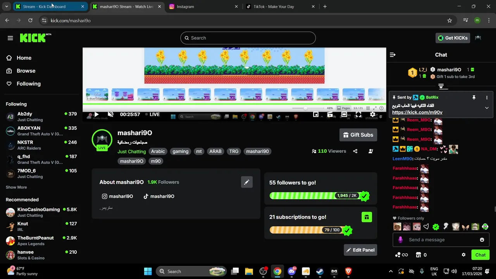
Task: Click the Get KICKs button
Action: coord(453,38)
